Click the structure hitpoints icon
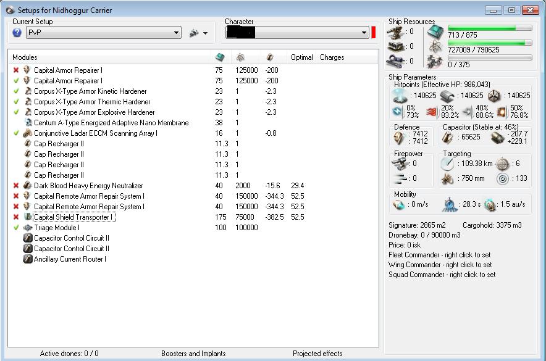Screen dimensions: 546x361 494,96
